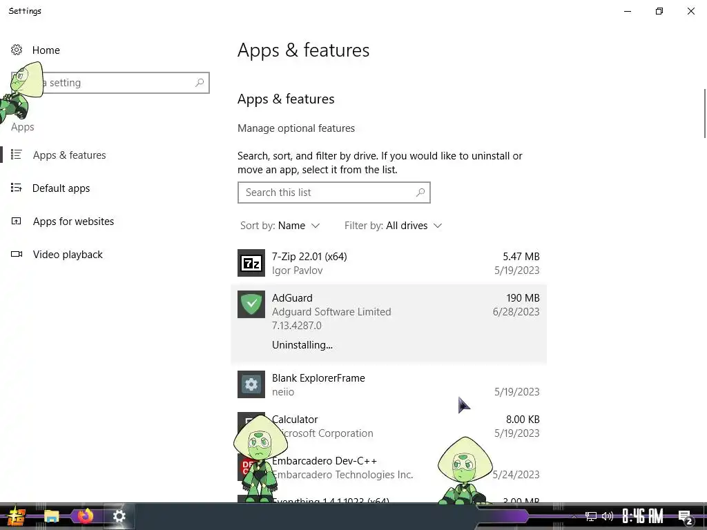The image size is (707, 530).
Task: Click the Search this list field
Action: click(x=333, y=193)
